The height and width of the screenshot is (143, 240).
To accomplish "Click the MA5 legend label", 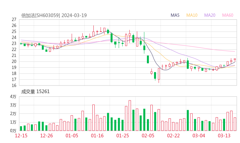I will (x=175, y=15).
